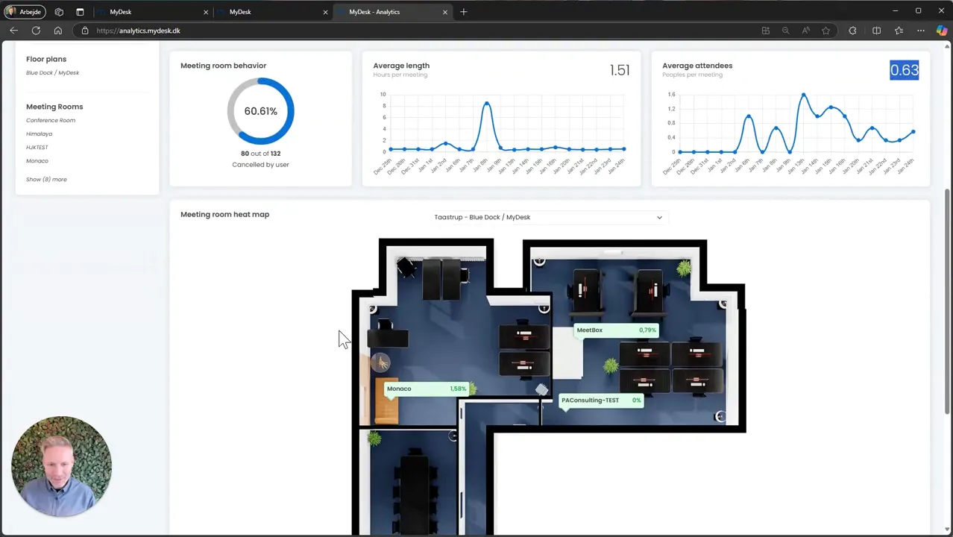Viewport: 953px width, 537px height.
Task: Select Himalaya in Meeting Rooms
Action: point(39,134)
